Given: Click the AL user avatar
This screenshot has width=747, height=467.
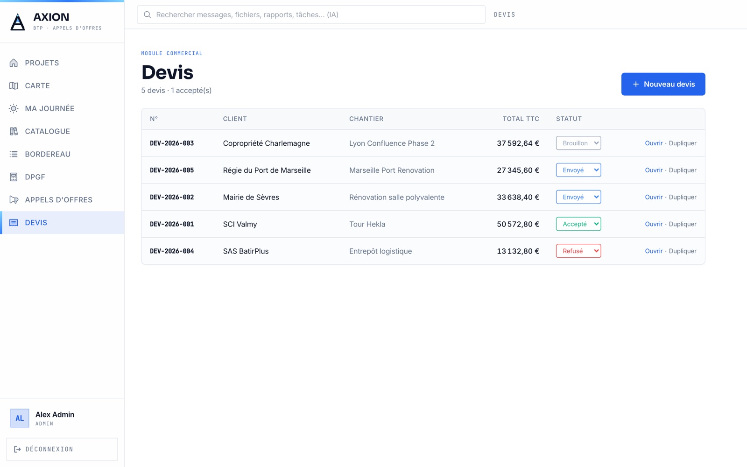Looking at the screenshot, I should click(x=20, y=418).
